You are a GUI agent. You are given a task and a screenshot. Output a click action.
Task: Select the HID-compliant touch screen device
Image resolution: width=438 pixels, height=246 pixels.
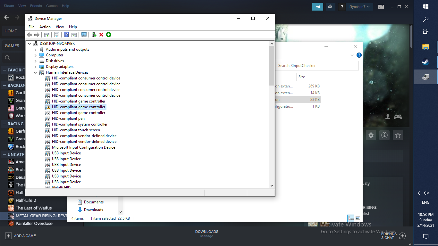point(75,130)
